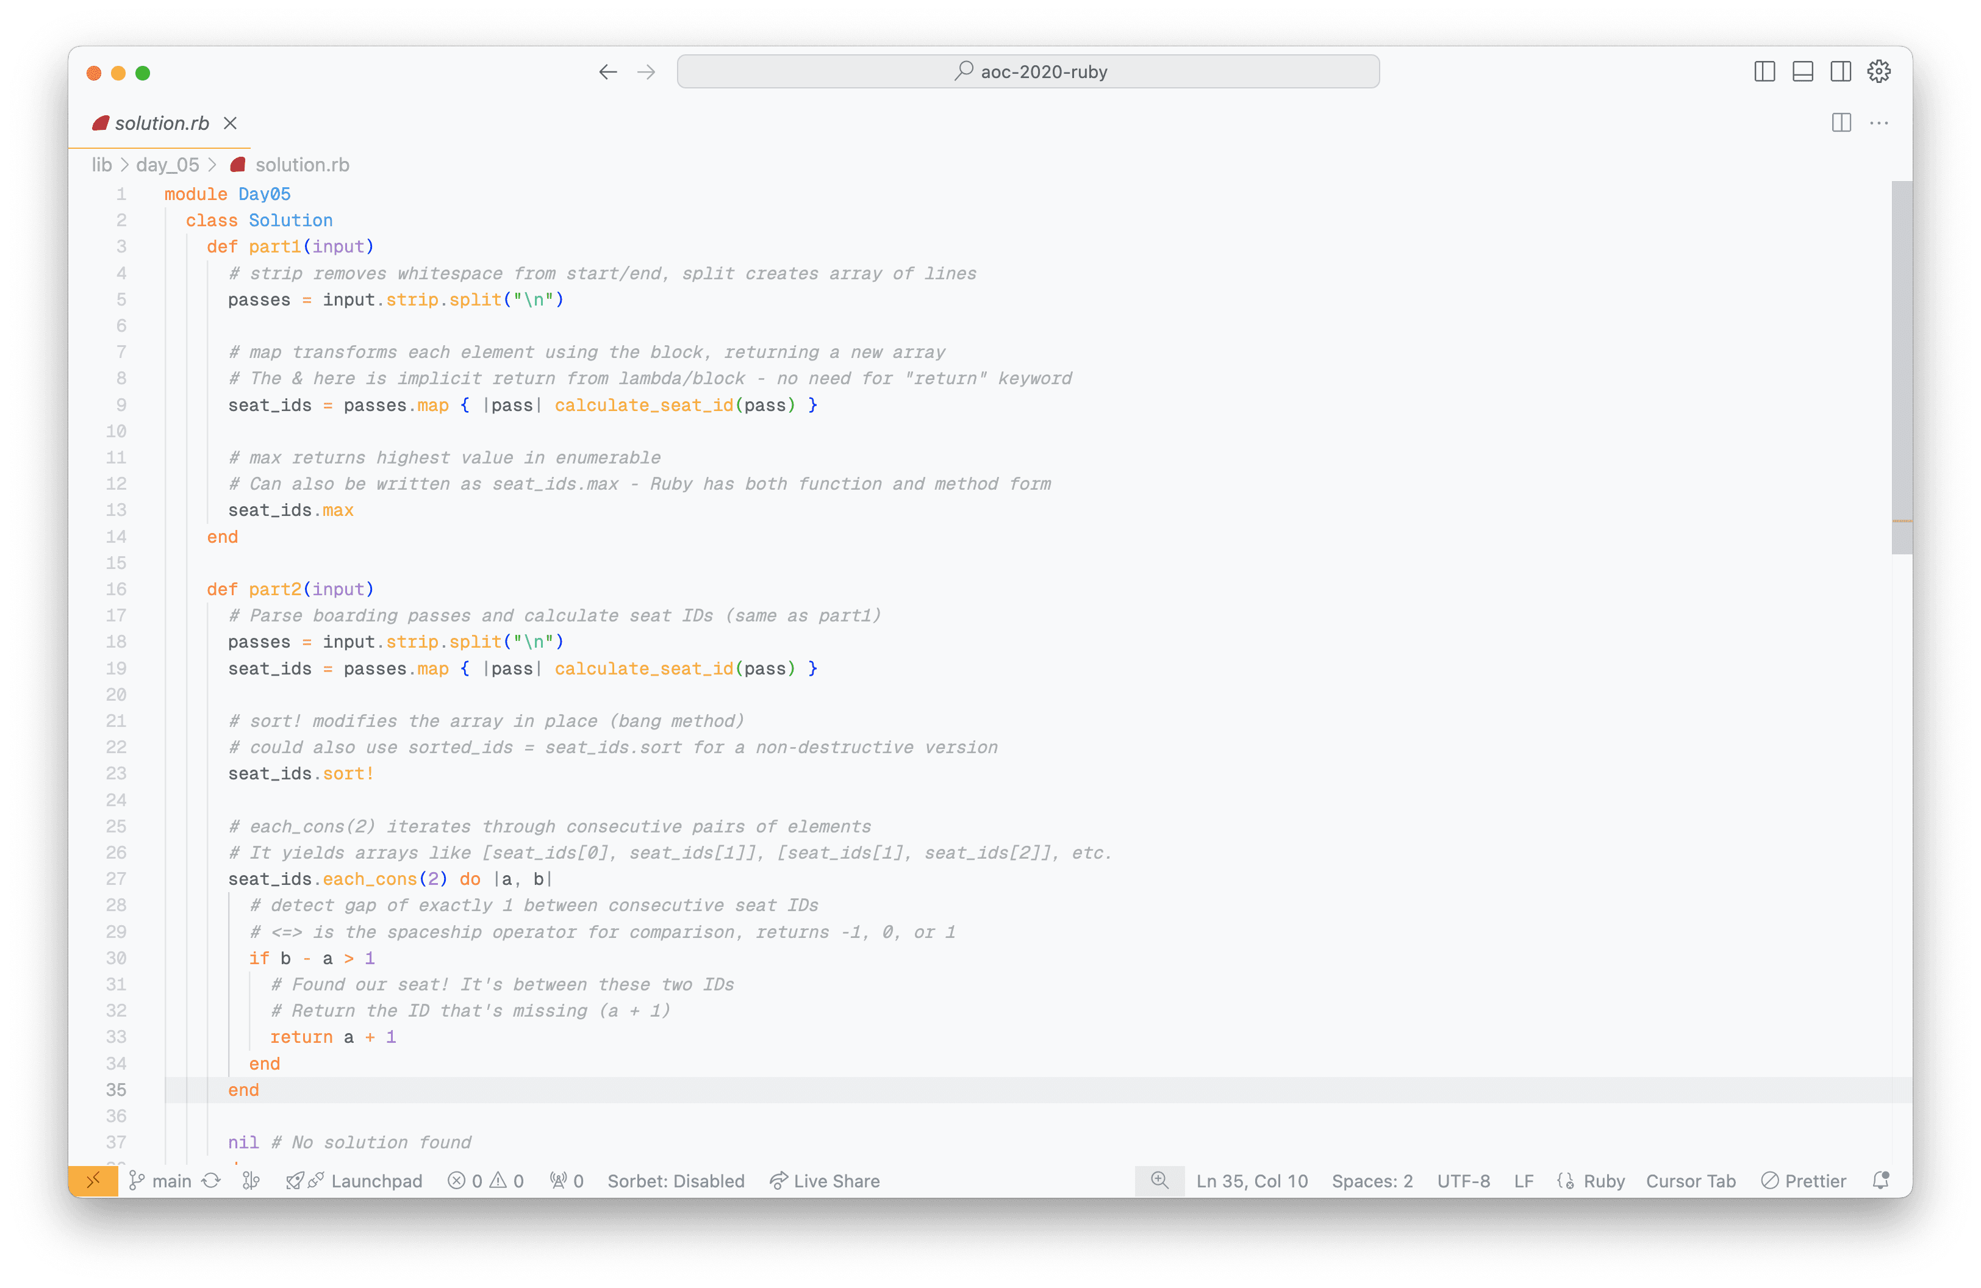Change indentation via Spaces: 2 indicator
Screen dimensions: 1981x1288
1372,1181
